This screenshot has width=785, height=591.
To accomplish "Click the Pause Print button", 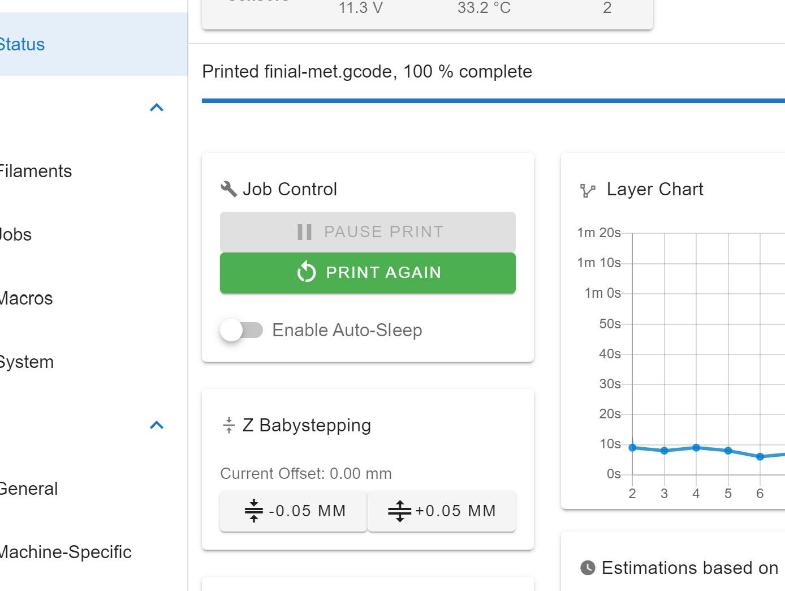I will coord(368,232).
